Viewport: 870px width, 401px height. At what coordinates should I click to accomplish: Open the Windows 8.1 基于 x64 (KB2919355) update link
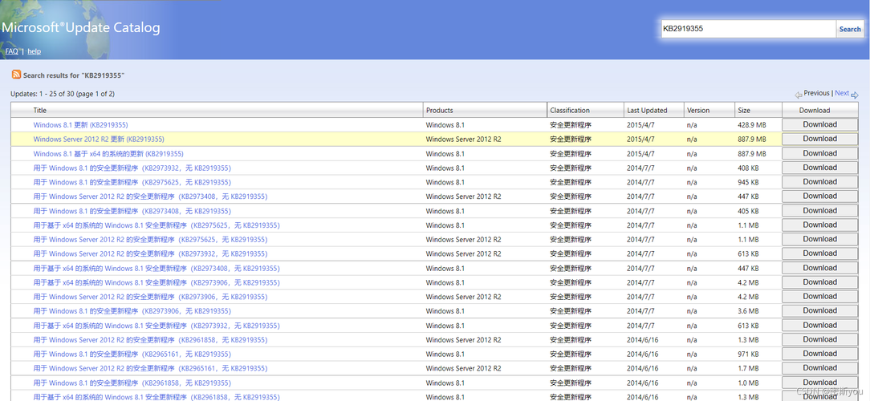(108, 154)
